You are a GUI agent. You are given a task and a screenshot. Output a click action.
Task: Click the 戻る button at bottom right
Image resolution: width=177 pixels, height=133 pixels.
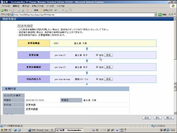click(158, 118)
